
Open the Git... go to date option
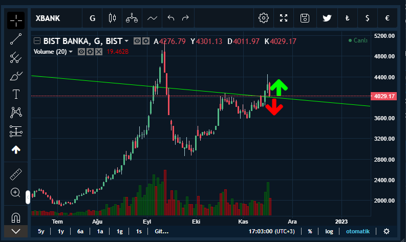[162, 231]
